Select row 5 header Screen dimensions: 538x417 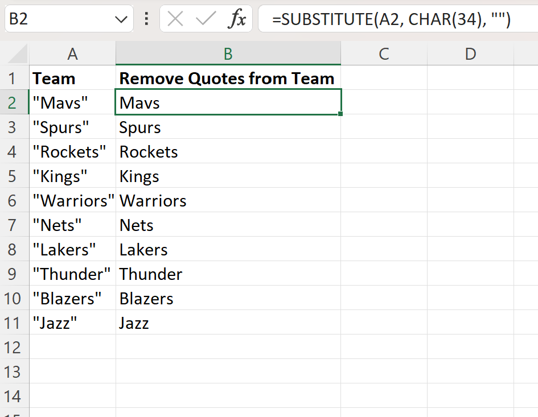click(14, 176)
